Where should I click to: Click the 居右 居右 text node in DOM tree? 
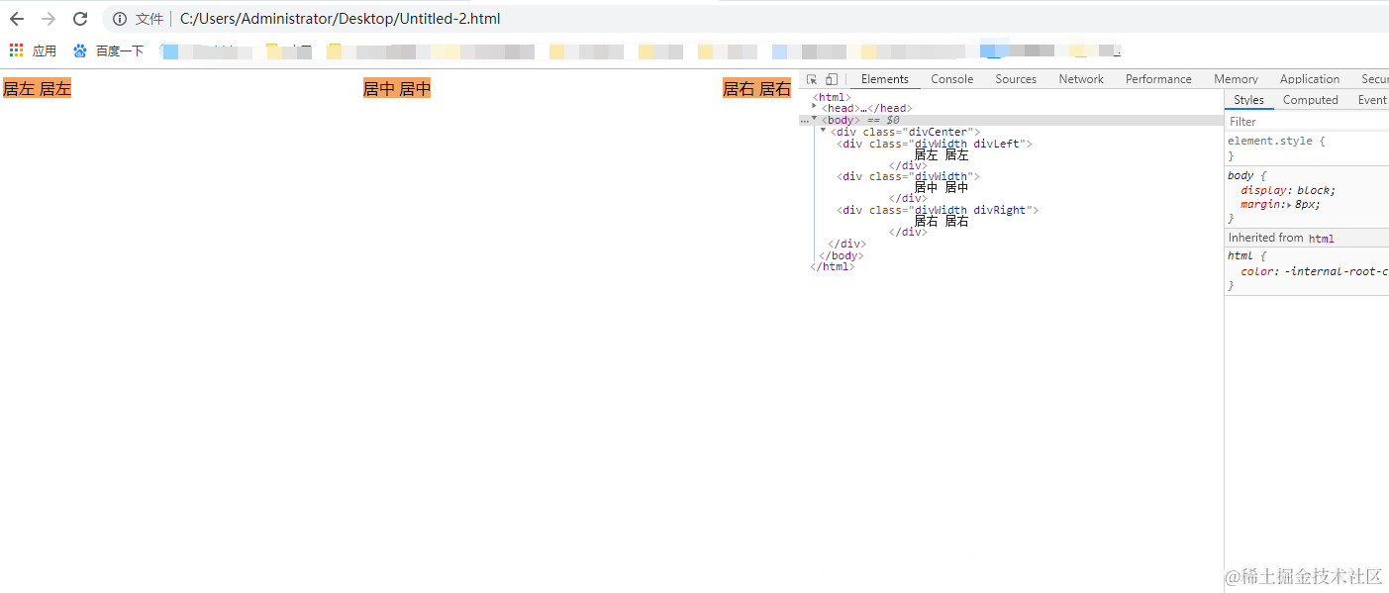pos(941,221)
